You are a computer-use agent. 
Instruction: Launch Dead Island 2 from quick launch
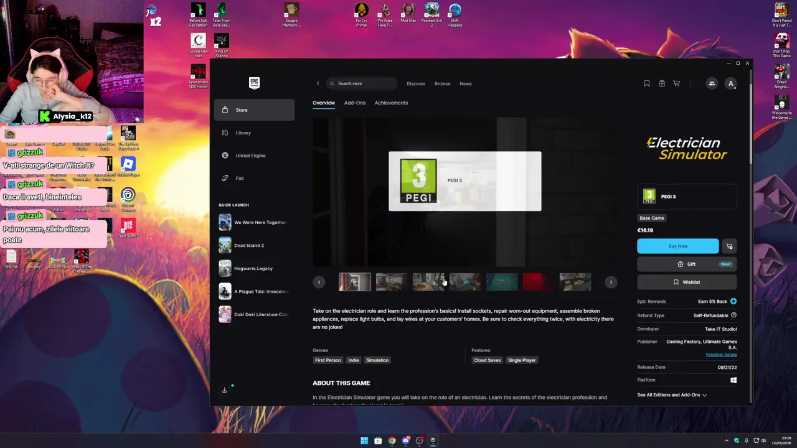tap(254, 245)
